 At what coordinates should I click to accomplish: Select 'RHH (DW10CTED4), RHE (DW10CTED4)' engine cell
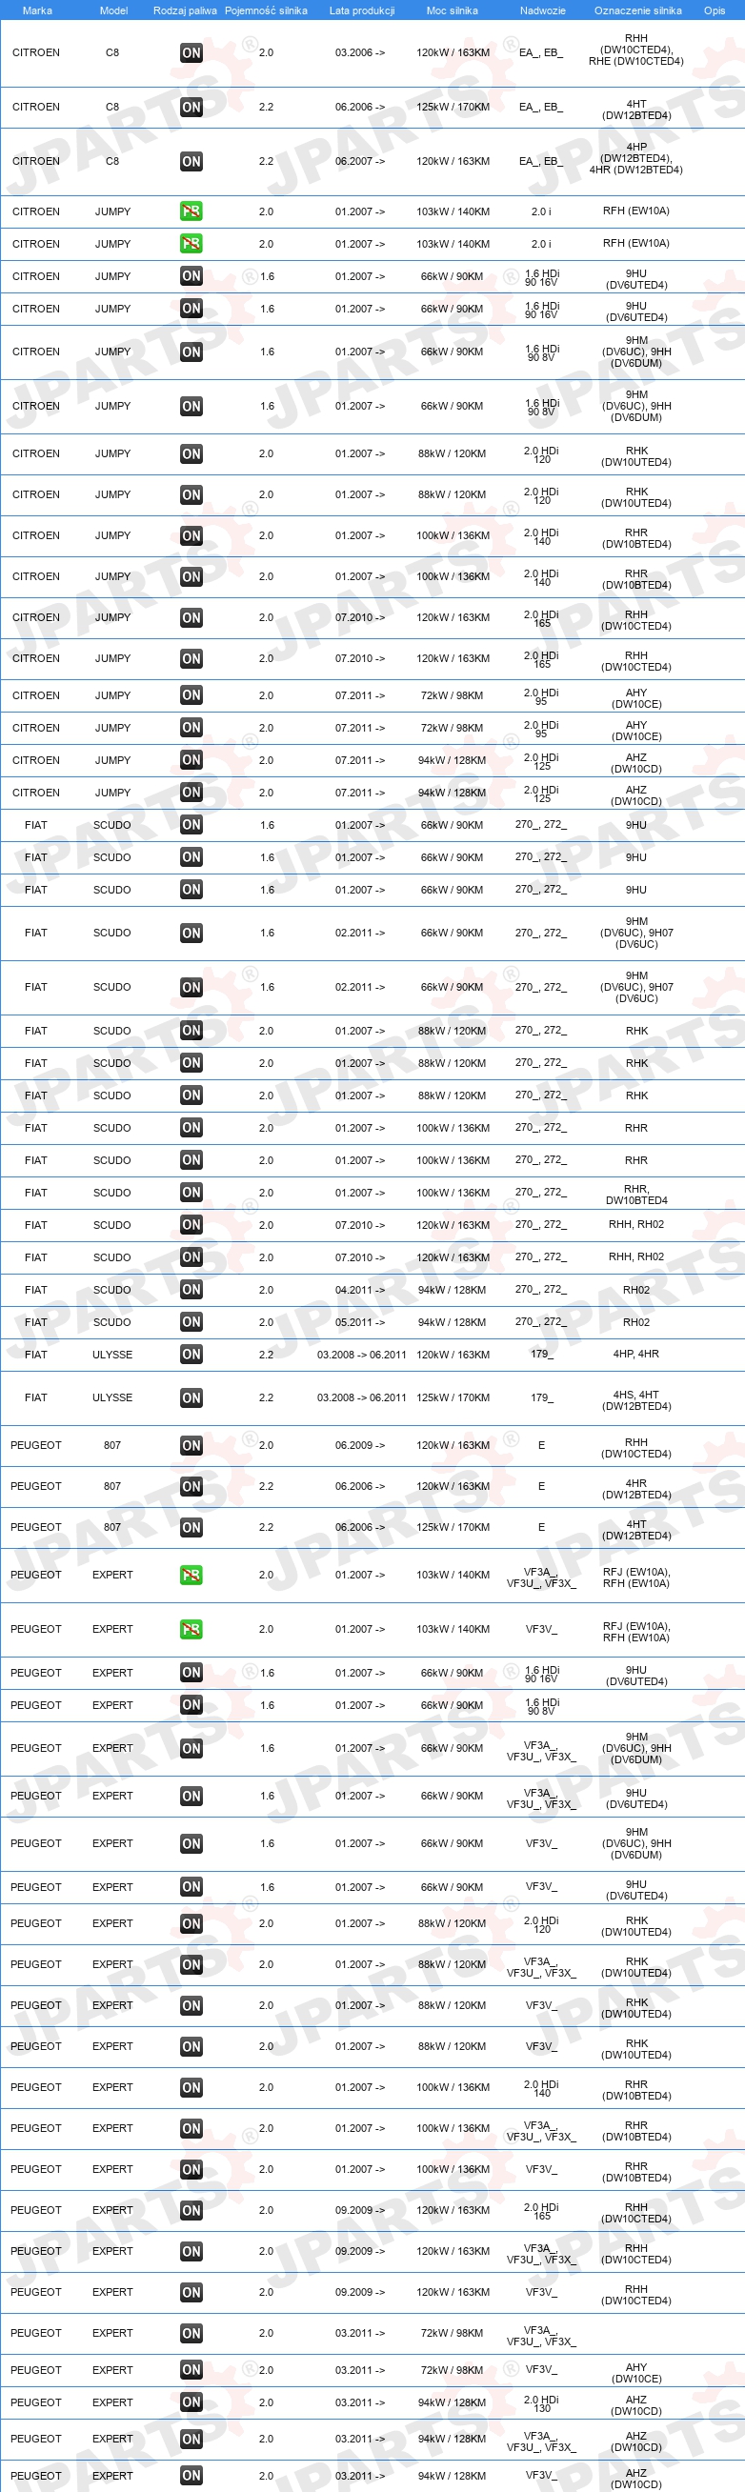tap(635, 50)
